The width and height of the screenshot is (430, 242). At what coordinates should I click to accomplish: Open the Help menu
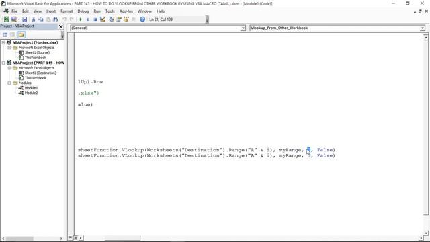[161, 11]
